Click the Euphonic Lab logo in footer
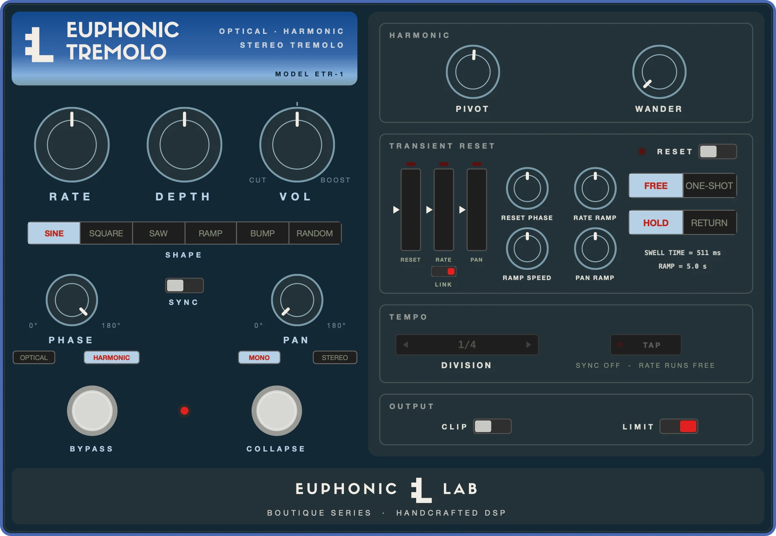 pos(421,490)
